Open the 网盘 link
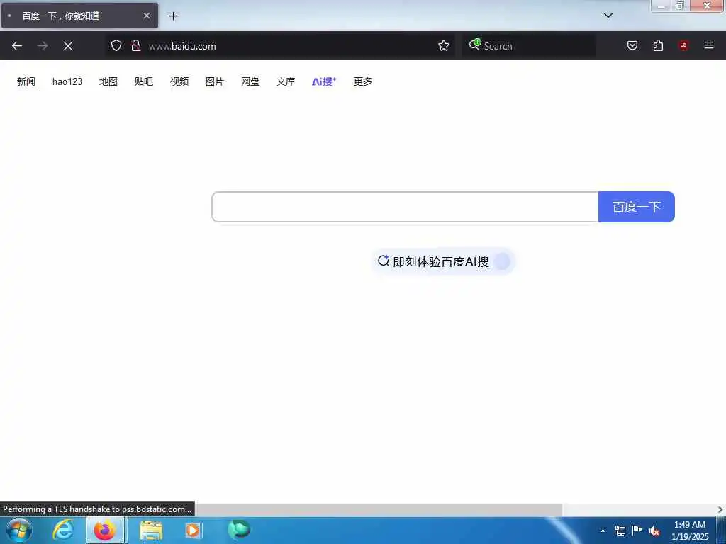 coord(250,82)
